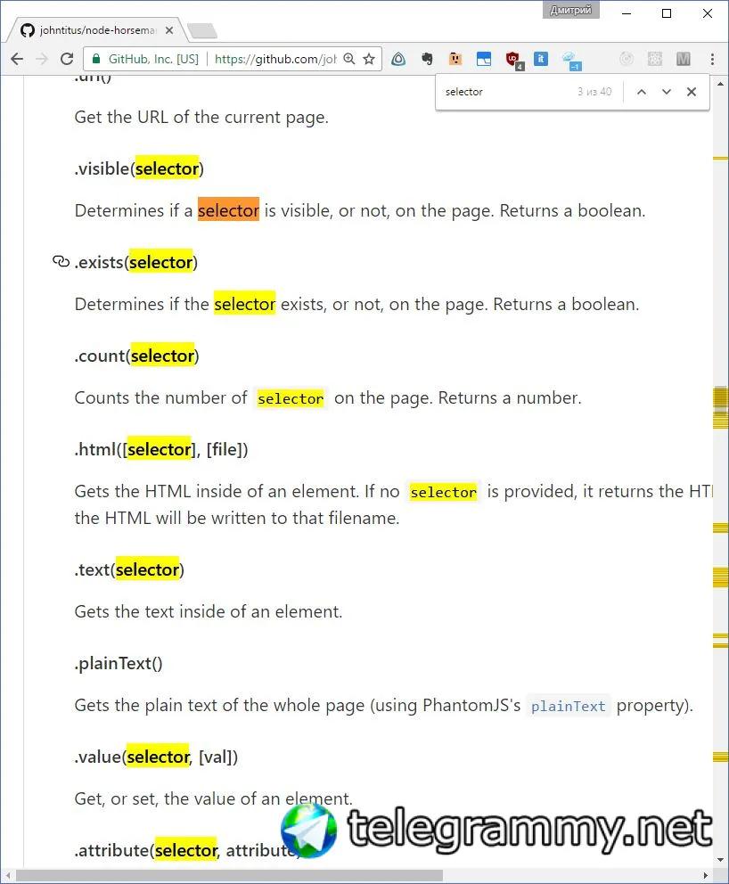The height and width of the screenshot is (884, 729).
Task: Click the forward navigation arrow
Action: tap(42, 59)
